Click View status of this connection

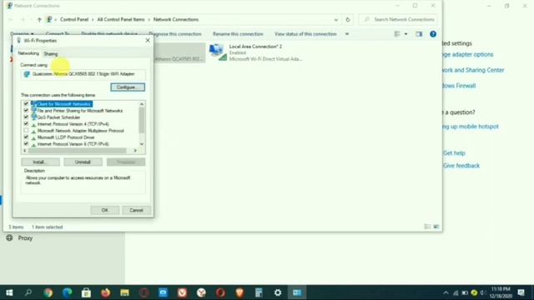[305, 34]
